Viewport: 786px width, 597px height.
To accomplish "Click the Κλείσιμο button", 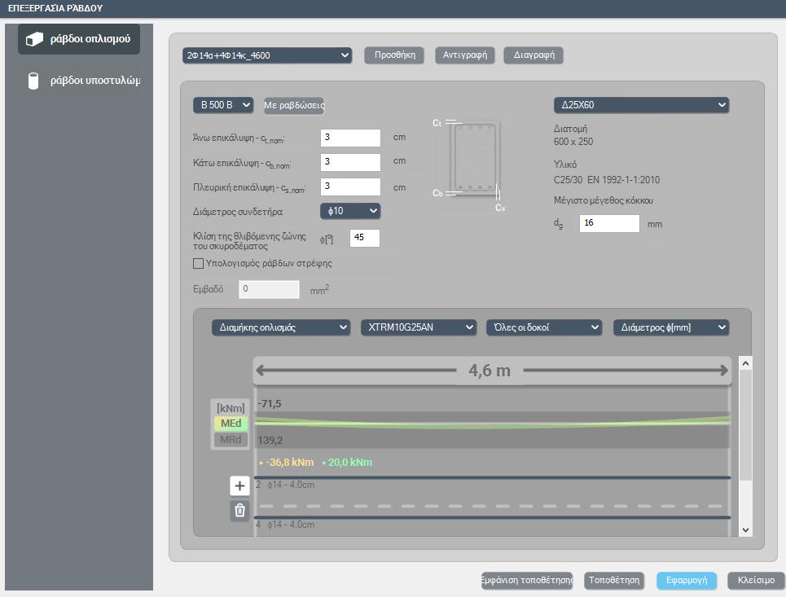I will pyautogui.click(x=756, y=581).
